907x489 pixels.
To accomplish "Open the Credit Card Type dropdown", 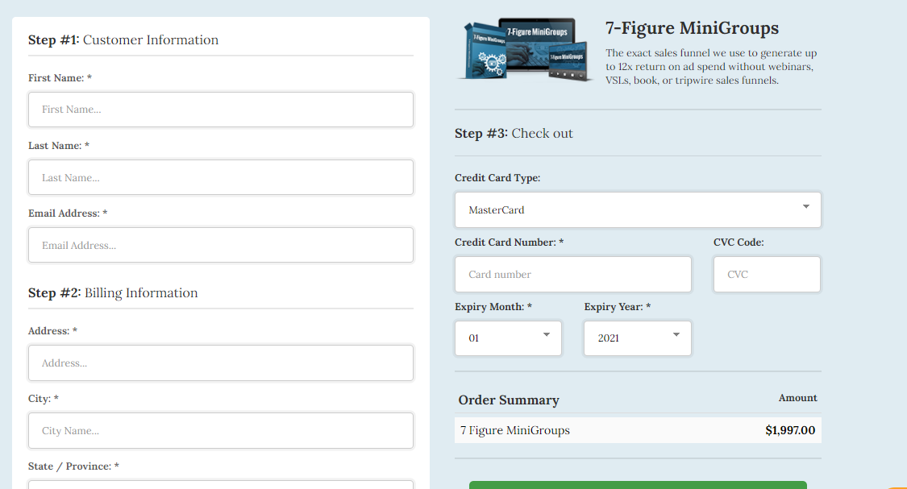I will click(638, 209).
